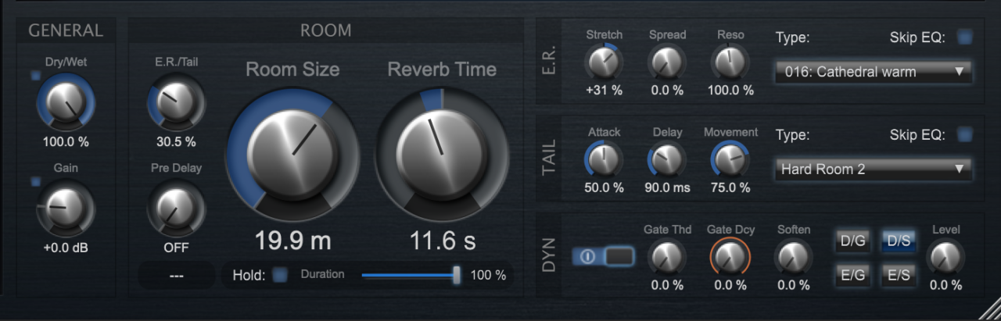Click the Tail Delay value 90.0 ms
The width and height of the screenshot is (1001, 321).
tap(667, 187)
